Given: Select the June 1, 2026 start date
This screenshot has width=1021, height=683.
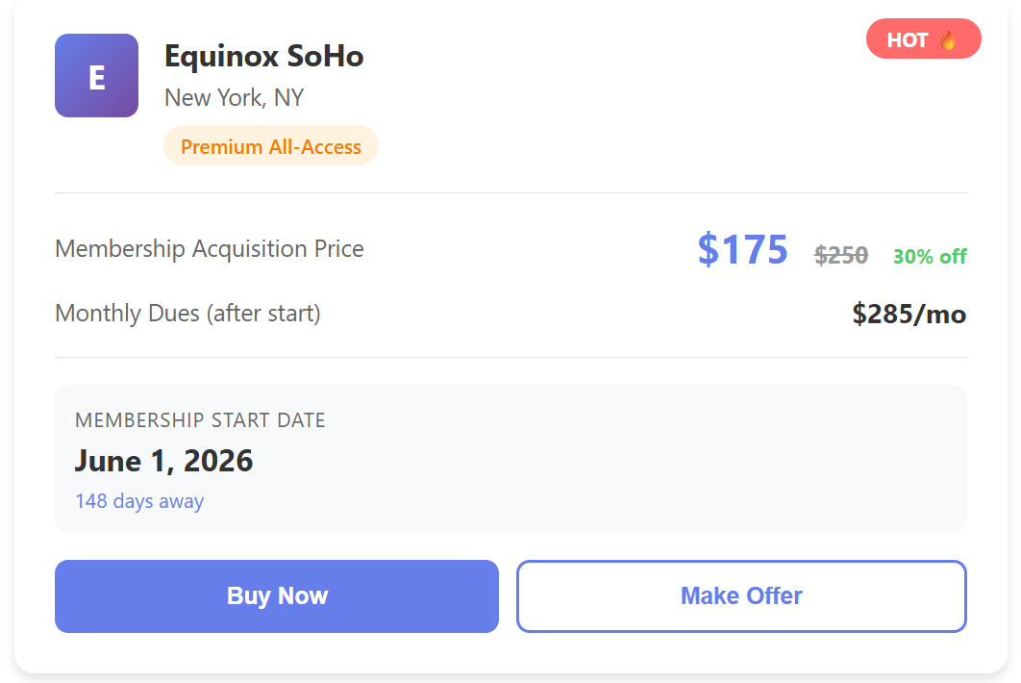Looking at the screenshot, I should [x=163, y=461].
